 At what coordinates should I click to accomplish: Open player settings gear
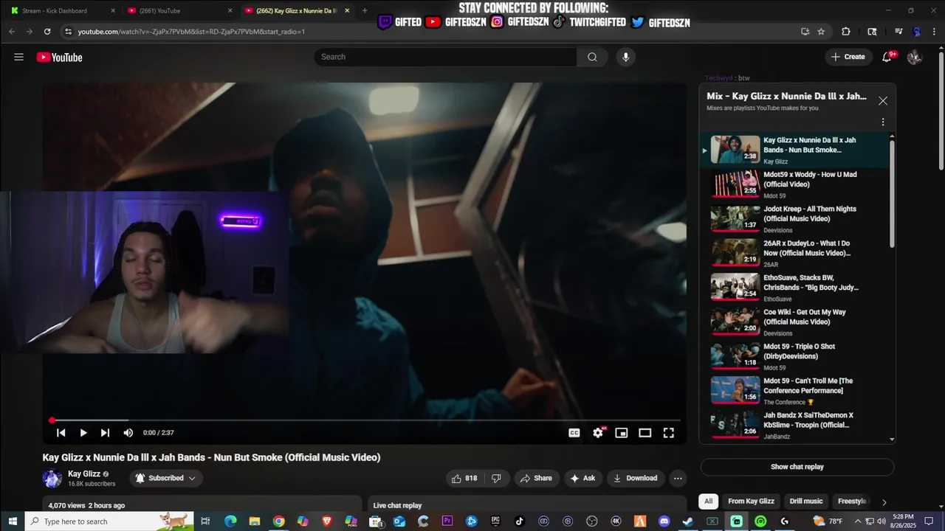coord(598,433)
